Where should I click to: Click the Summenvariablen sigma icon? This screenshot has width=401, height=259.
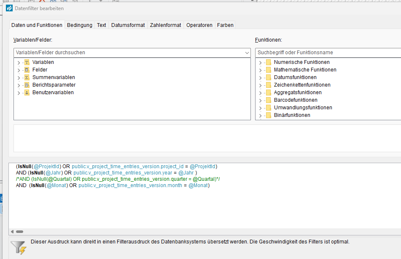(x=27, y=77)
